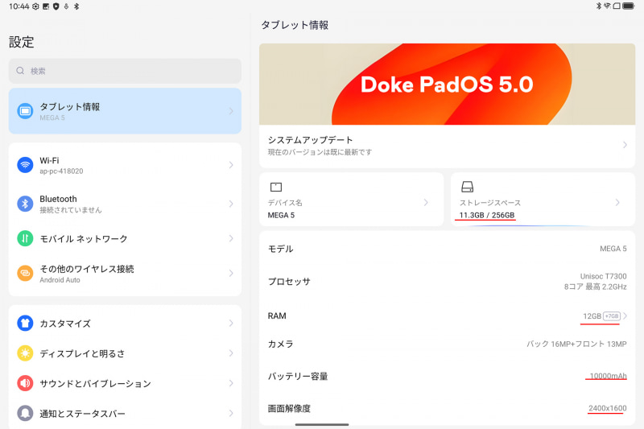Viewport: 644px width, 429px height.
Task: Tap the 設定 heading
Action: coord(22,42)
